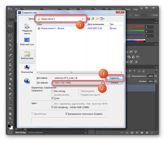This screenshot has width=165, height=141.
Task: Click the foreground color swatch
Action: (9, 126)
